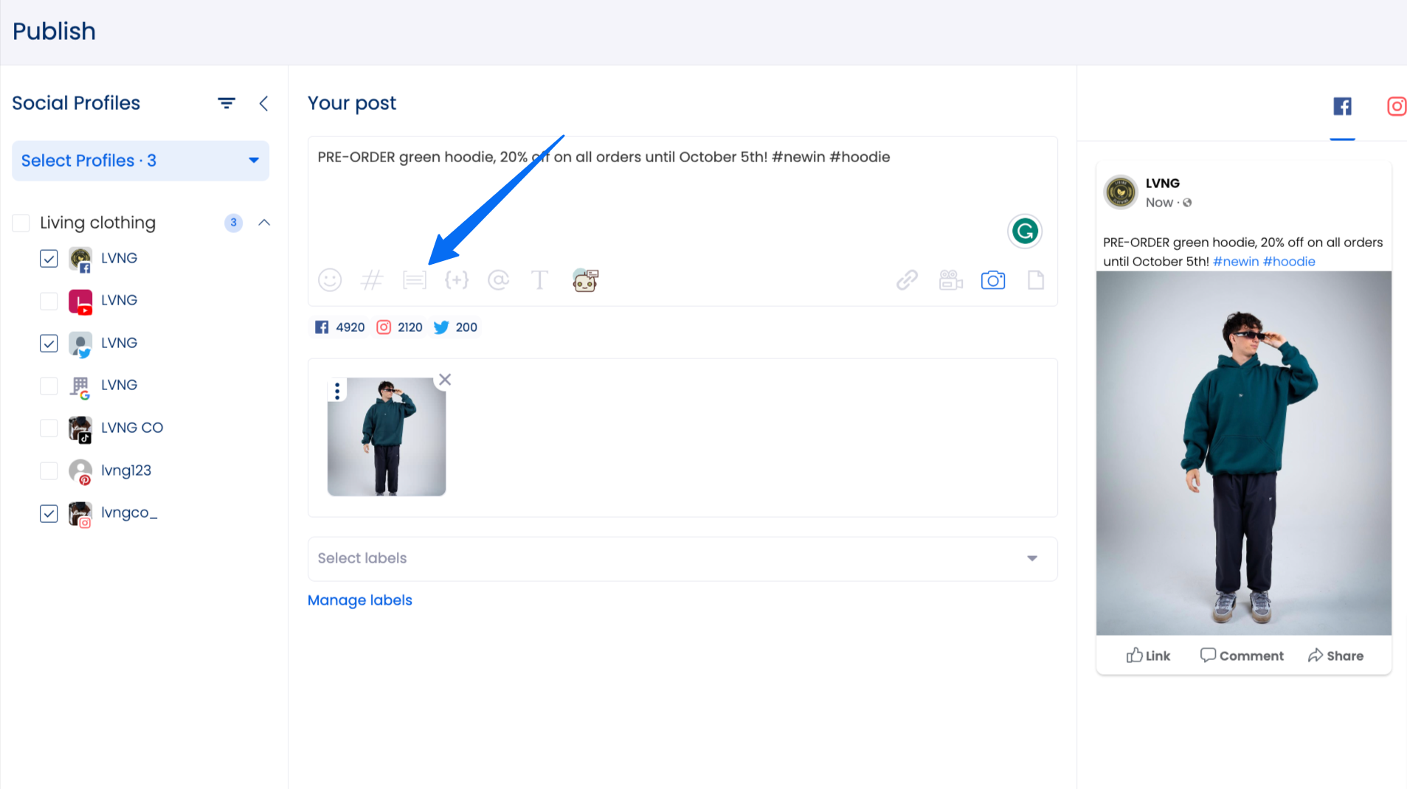Select the uploaded hoodie image thumbnail
This screenshot has height=789, width=1407.
click(387, 437)
